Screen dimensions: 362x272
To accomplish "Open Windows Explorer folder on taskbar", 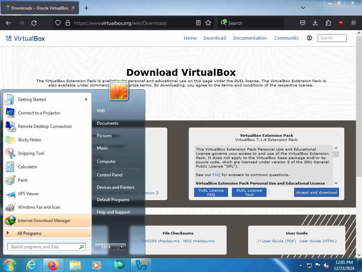I will coord(75,265).
